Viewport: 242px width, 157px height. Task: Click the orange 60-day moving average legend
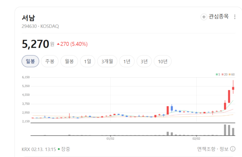(232, 74)
